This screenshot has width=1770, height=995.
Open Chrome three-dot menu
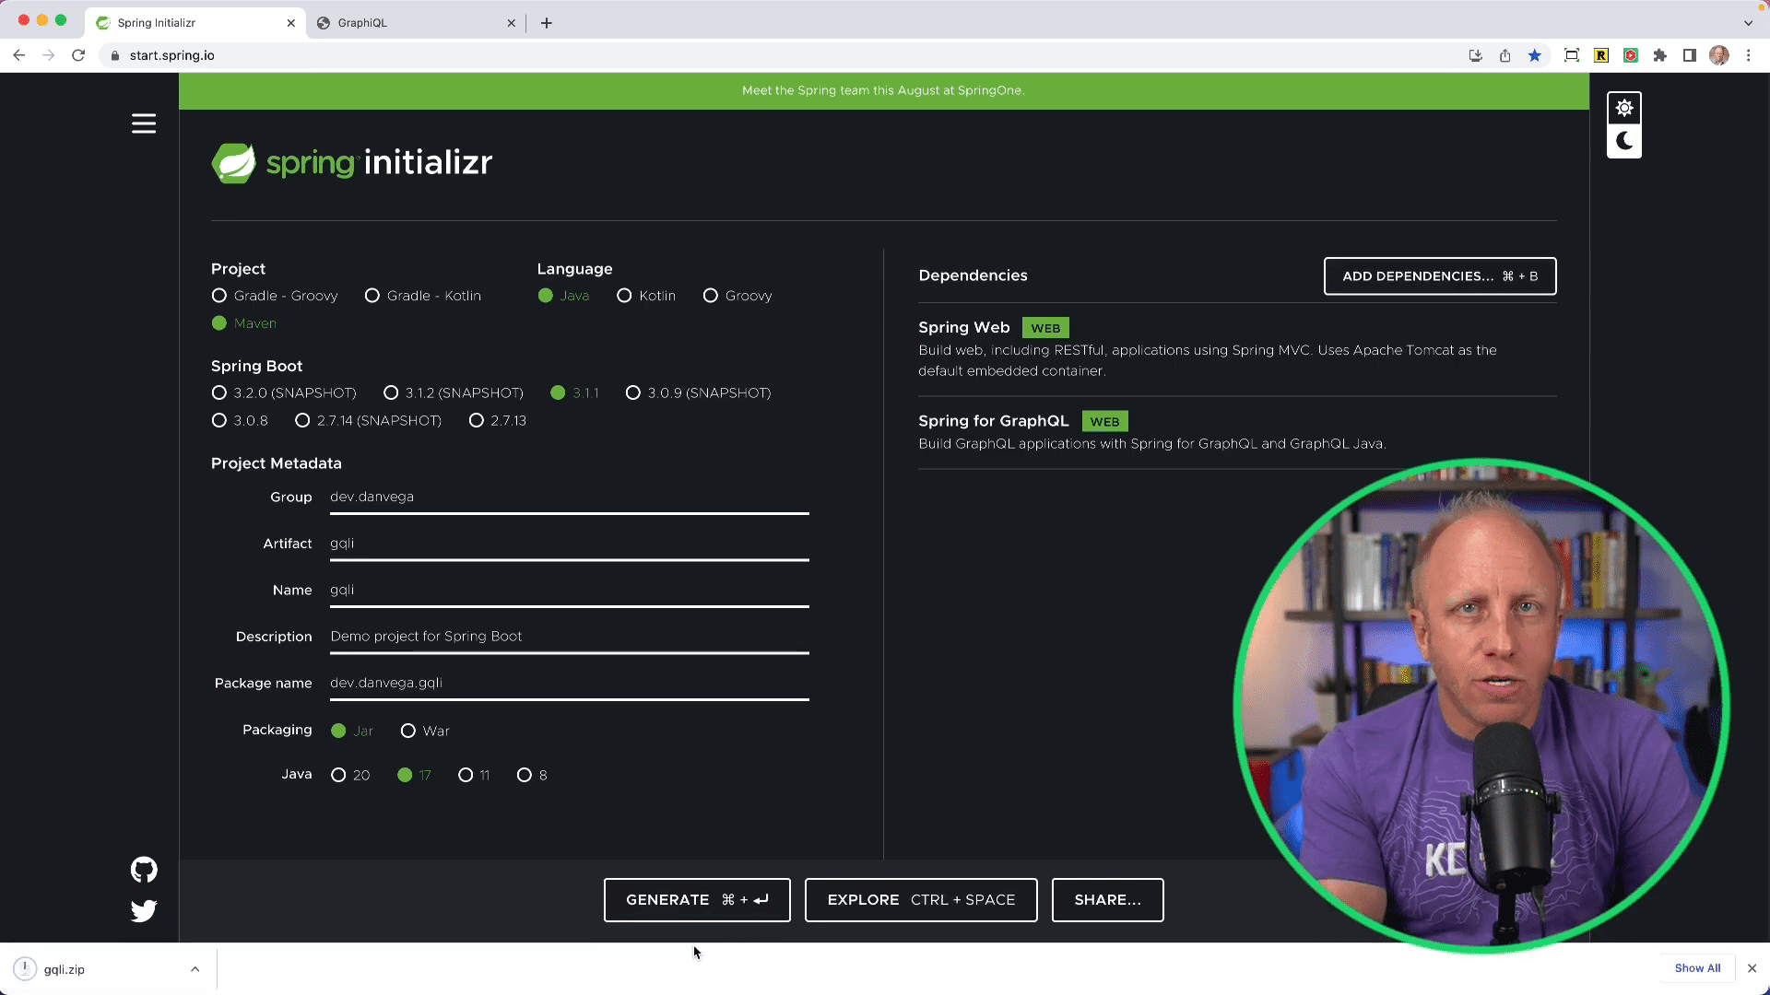click(1748, 55)
